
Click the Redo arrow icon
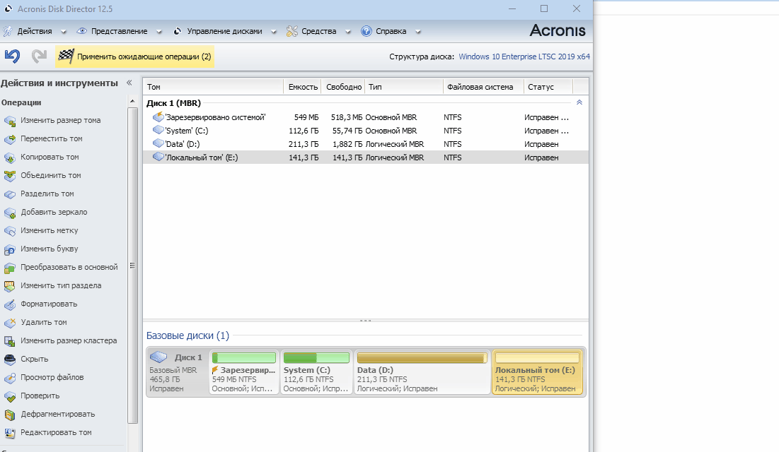[39, 56]
